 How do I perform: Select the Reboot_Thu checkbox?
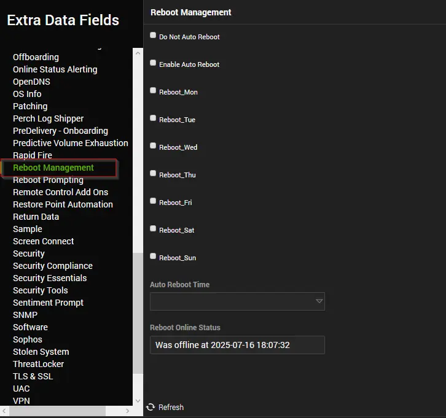tap(153, 173)
